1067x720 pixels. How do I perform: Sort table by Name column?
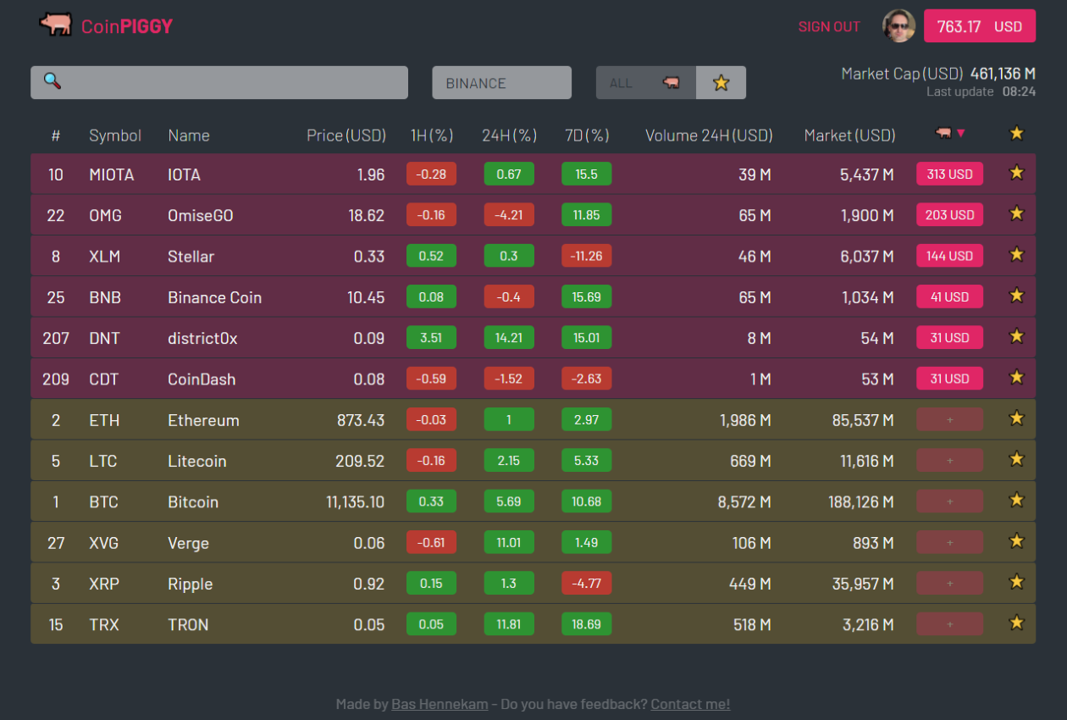coord(189,136)
